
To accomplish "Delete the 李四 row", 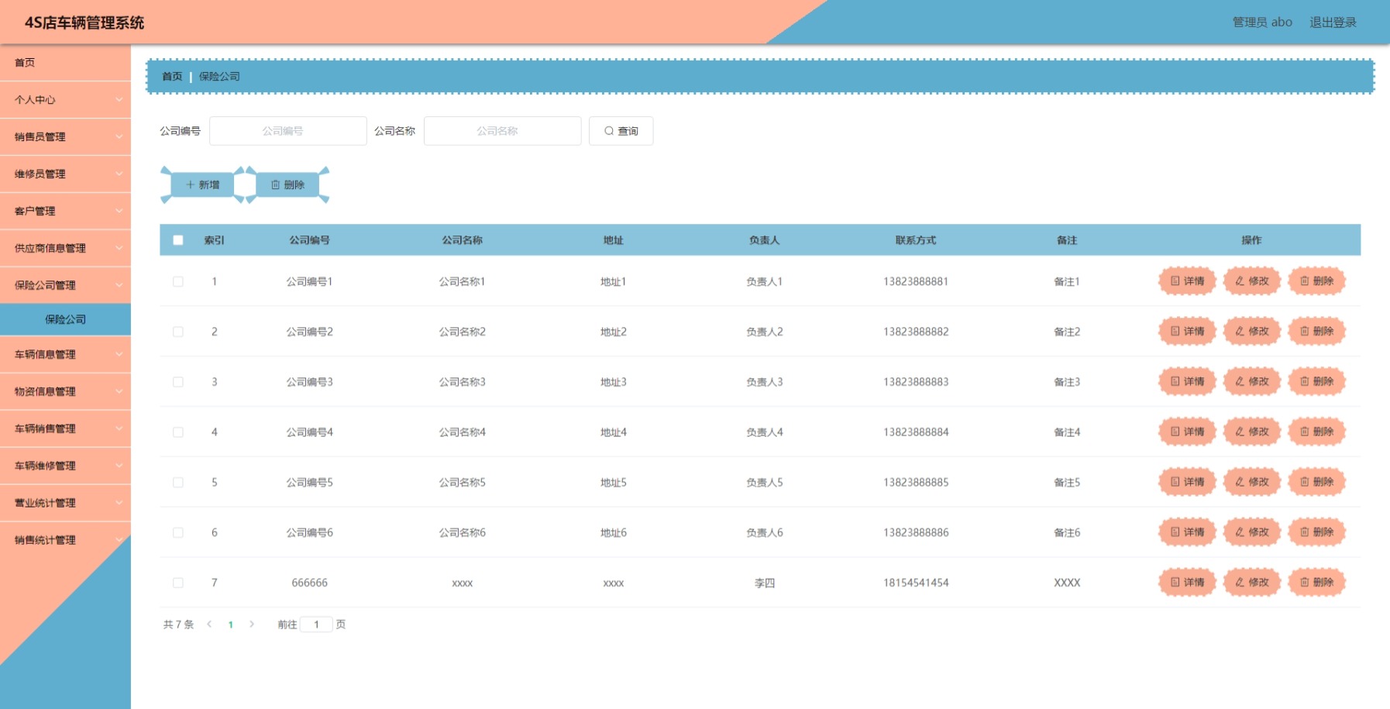I will [1317, 583].
